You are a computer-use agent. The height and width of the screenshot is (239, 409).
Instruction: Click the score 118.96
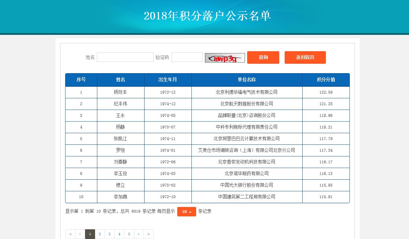coord(326,116)
